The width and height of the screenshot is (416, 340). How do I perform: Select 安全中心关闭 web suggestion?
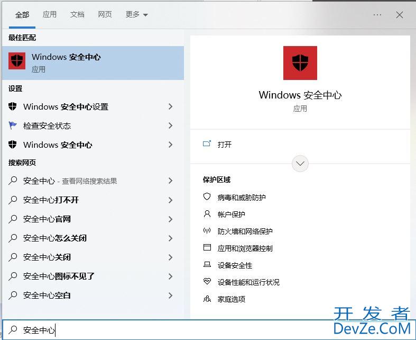[93, 257]
